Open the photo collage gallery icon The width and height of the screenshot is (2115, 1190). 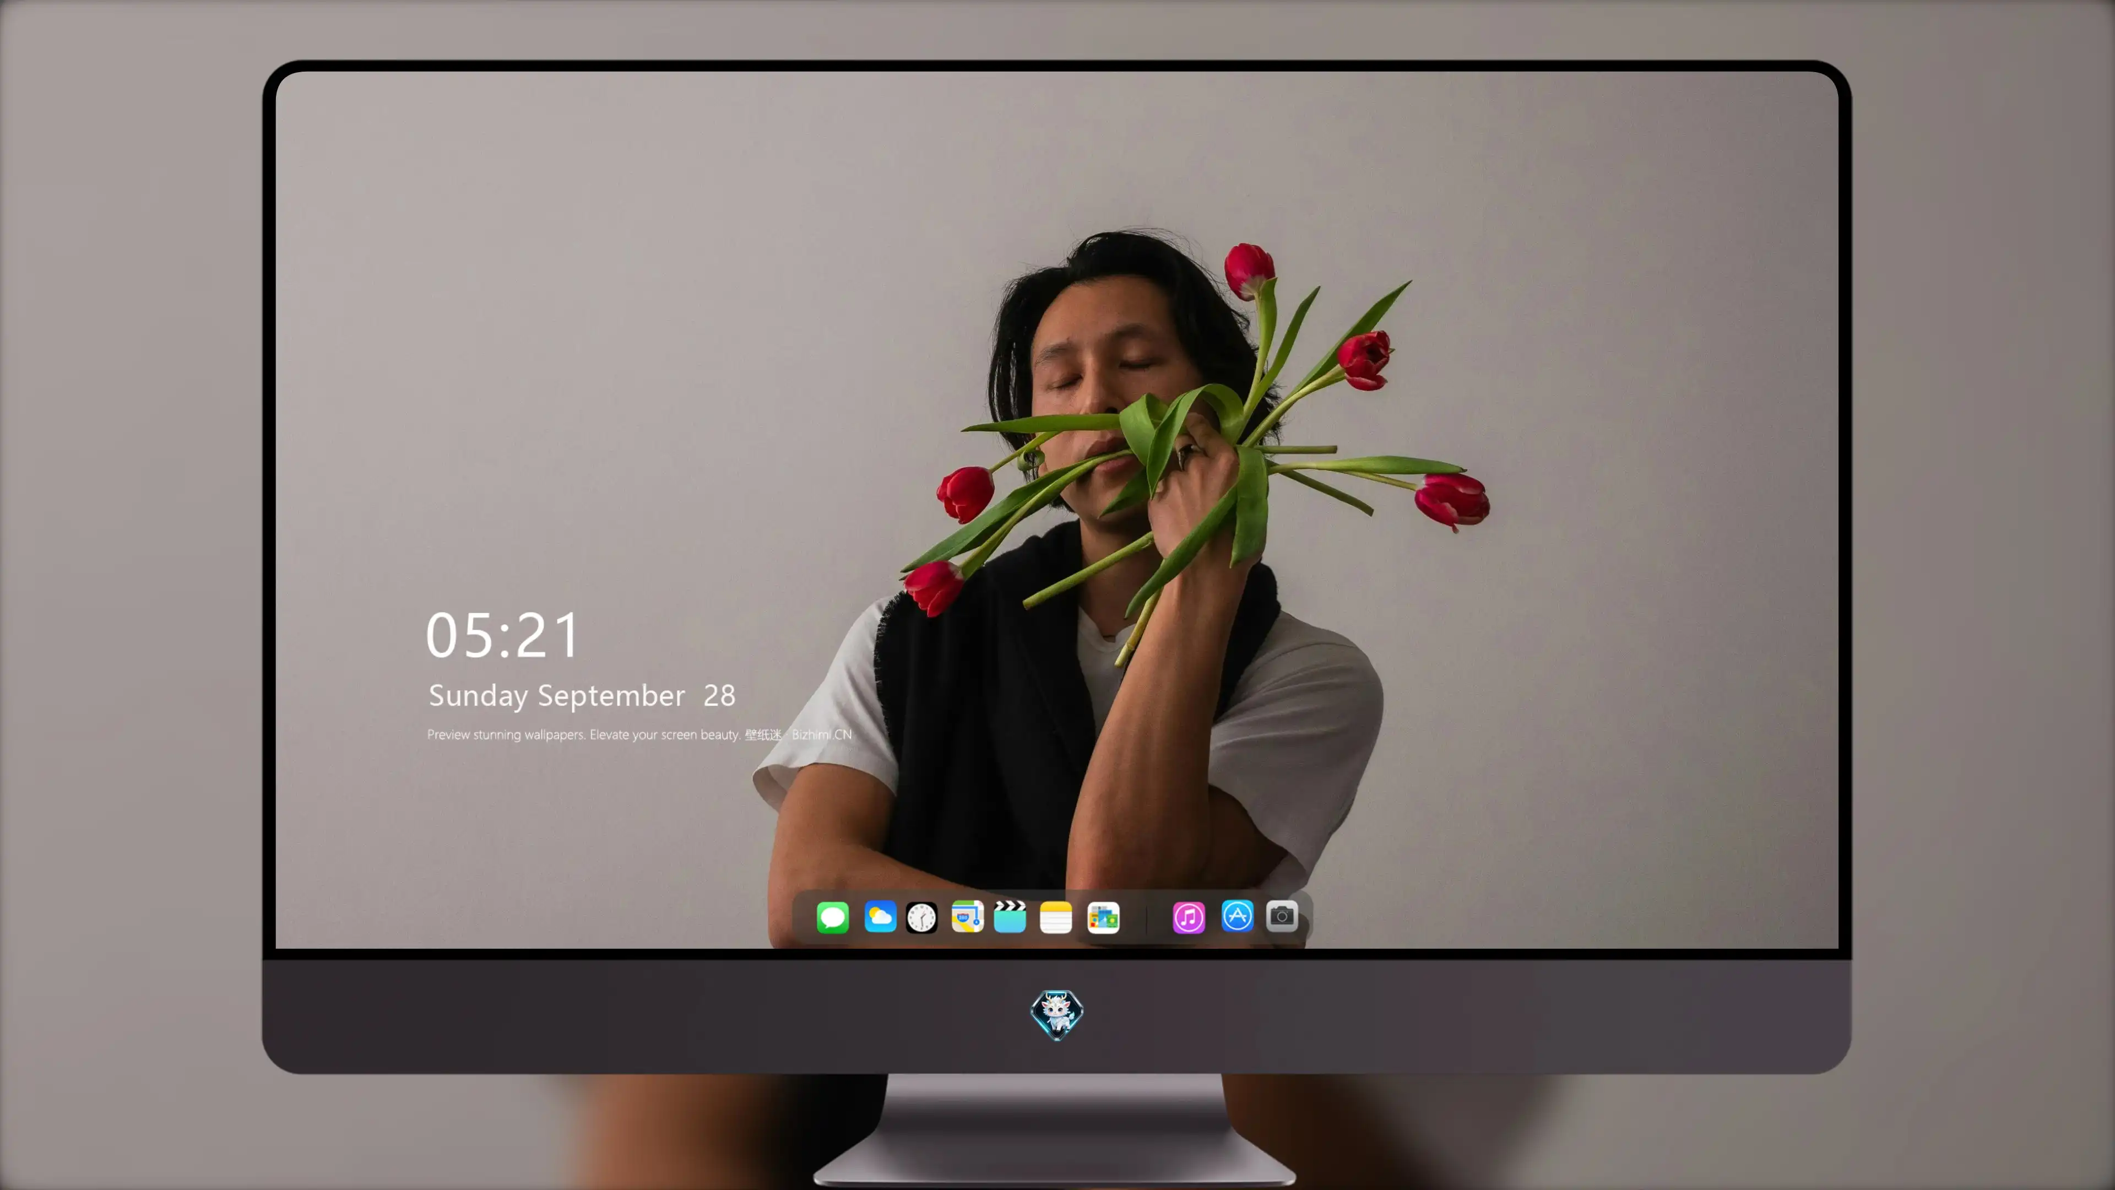[x=1103, y=917]
